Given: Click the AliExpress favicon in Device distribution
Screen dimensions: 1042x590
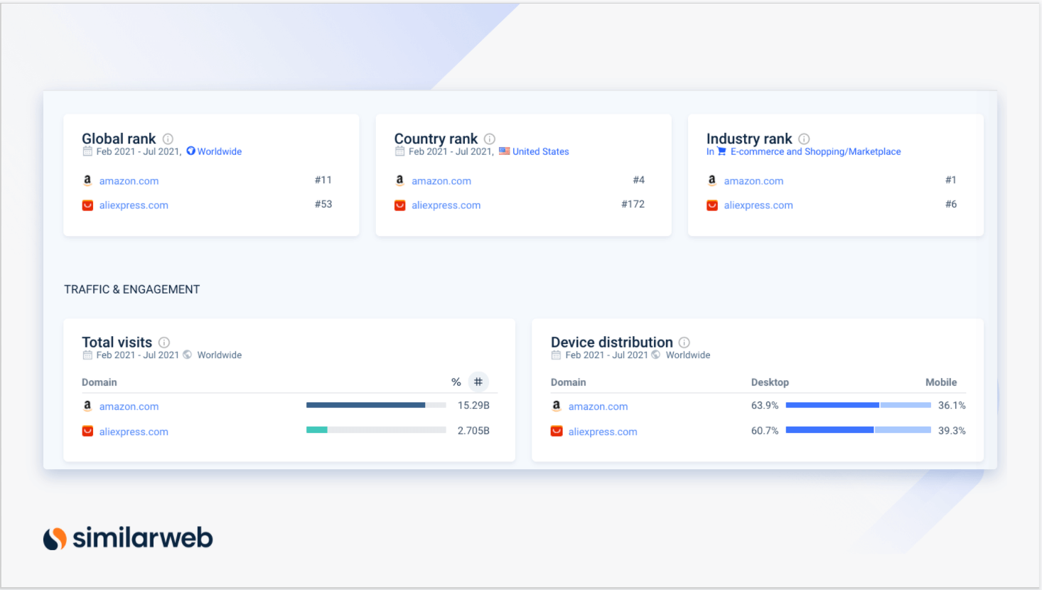Looking at the screenshot, I should 557,431.
